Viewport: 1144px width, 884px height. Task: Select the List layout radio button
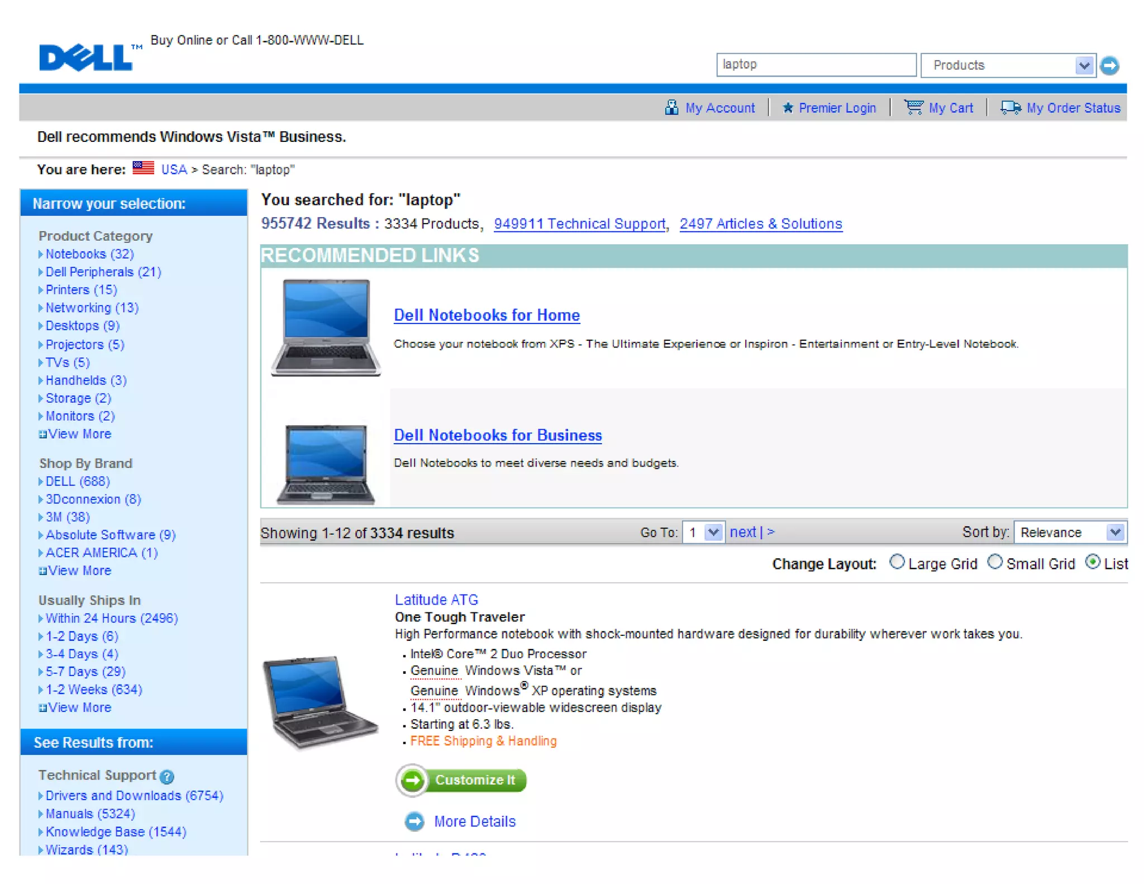[x=1093, y=562]
